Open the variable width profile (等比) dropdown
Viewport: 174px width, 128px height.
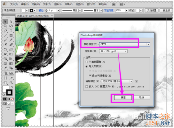point(80,11)
